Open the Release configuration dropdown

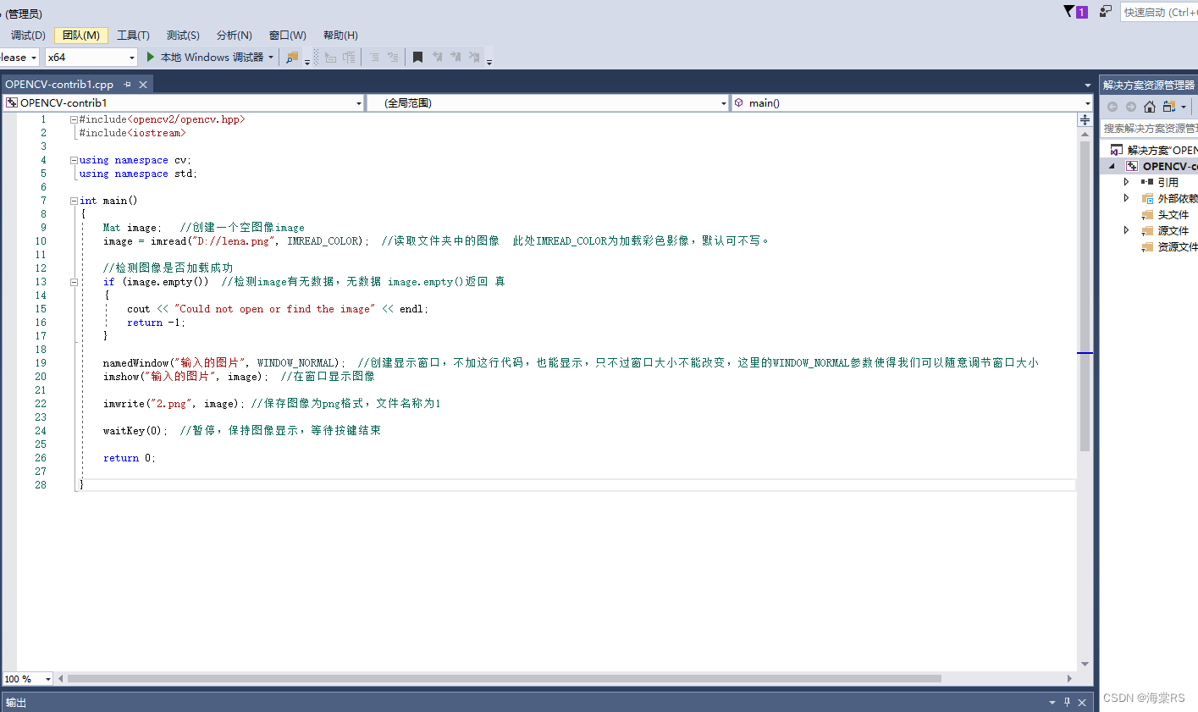pyautogui.click(x=34, y=58)
